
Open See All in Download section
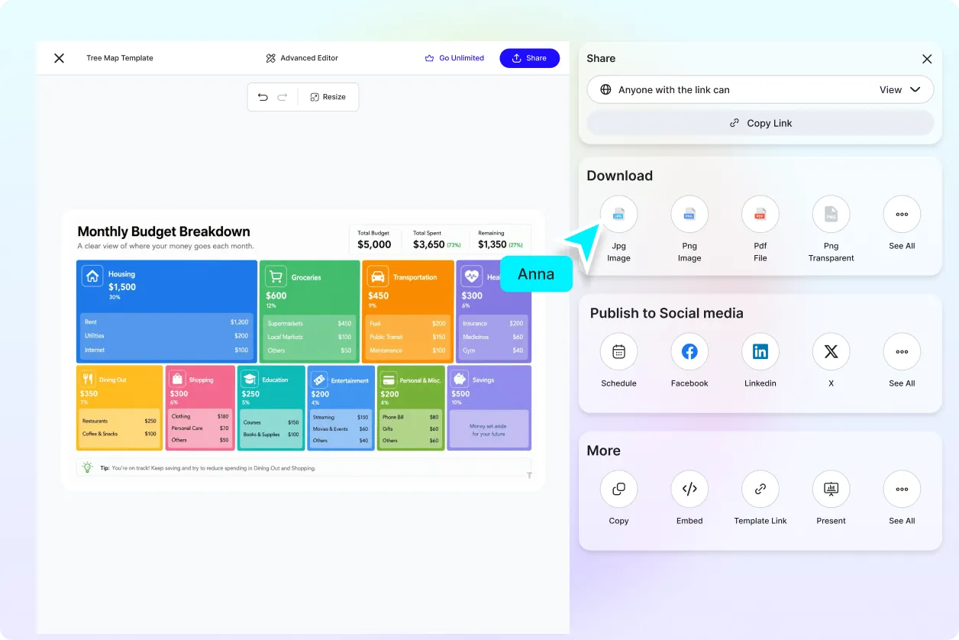[902, 215]
